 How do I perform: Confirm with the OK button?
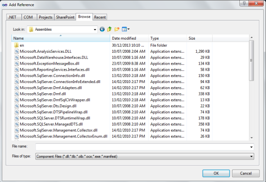[x=216, y=173]
